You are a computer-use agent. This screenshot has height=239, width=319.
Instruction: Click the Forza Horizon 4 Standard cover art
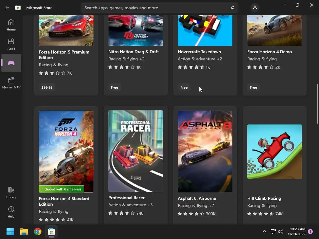(66, 152)
